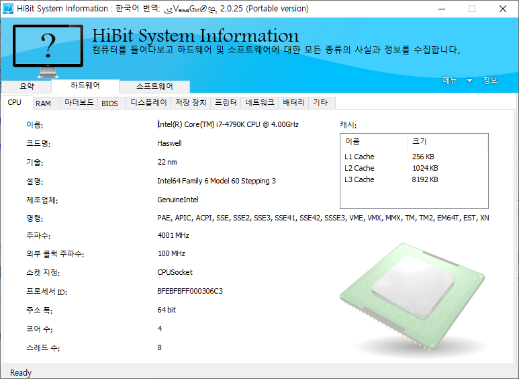Click the HiBit app icon in title bar
This screenshot has height=379, width=519.
pos(8,9)
